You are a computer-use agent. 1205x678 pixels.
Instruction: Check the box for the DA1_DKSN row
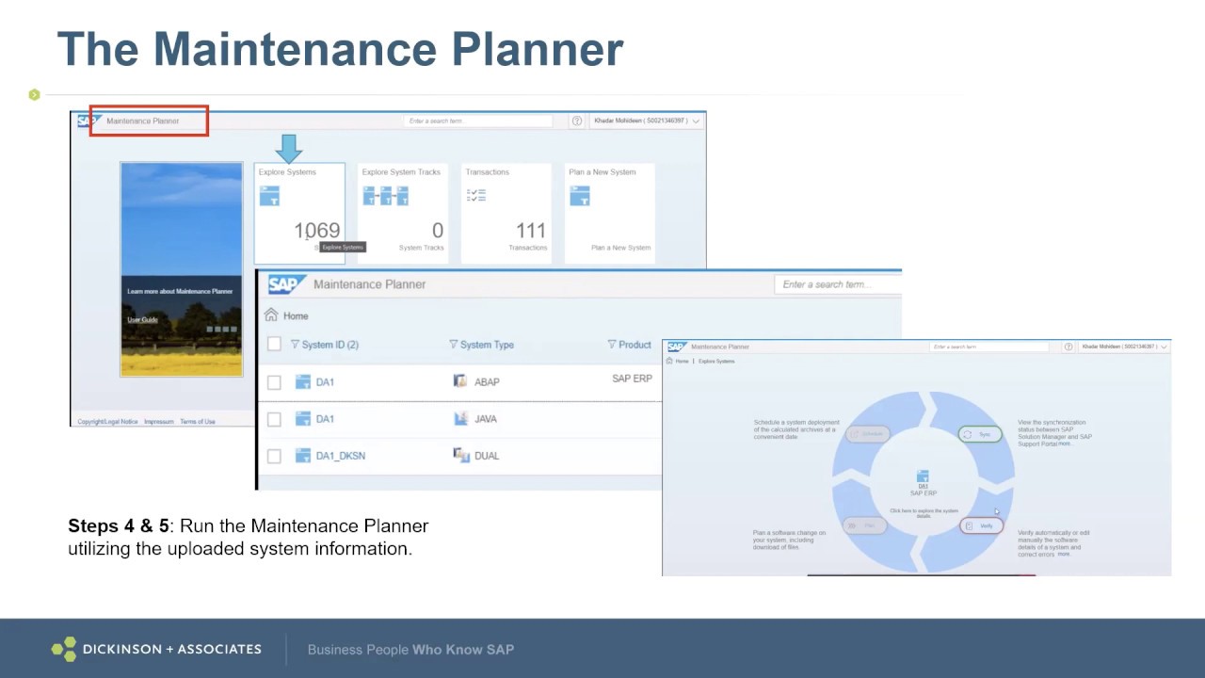click(274, 456)
